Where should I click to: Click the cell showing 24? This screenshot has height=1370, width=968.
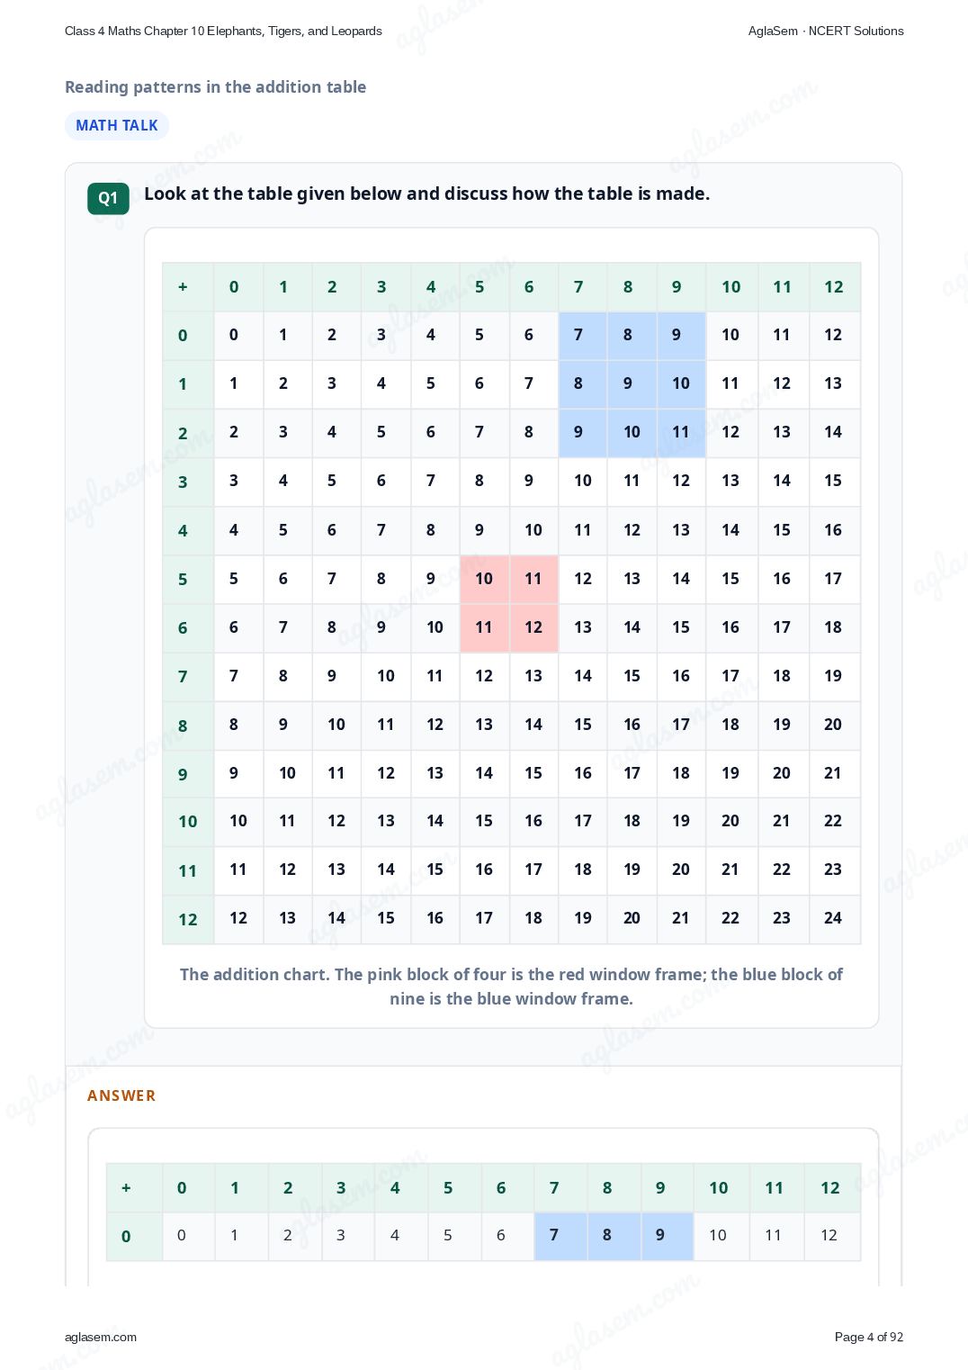(834, 919)
